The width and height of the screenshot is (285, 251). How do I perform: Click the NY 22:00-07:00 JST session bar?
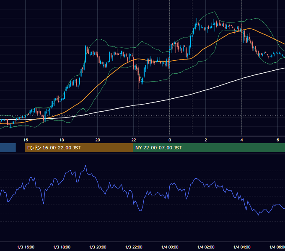[209, 148]
